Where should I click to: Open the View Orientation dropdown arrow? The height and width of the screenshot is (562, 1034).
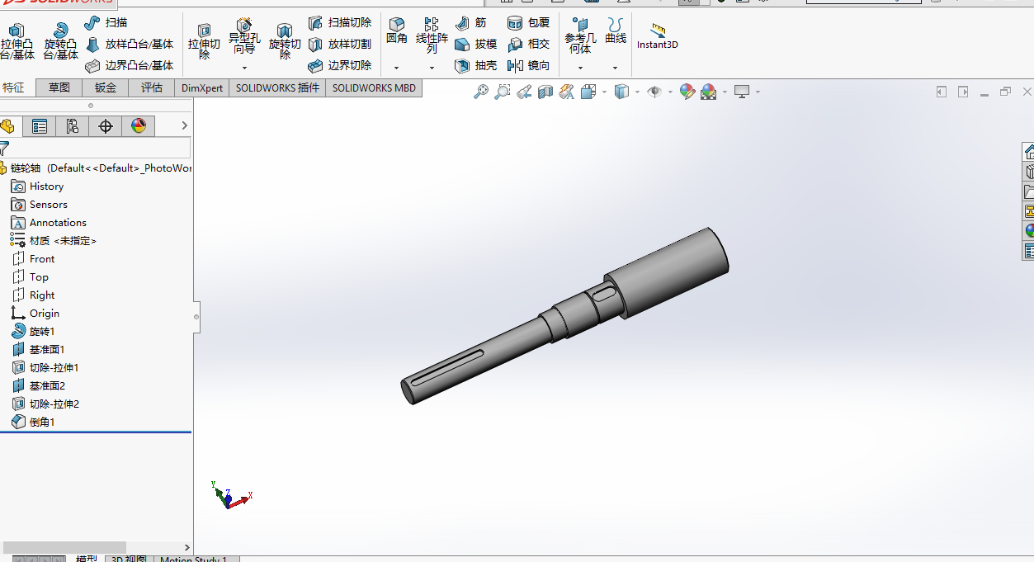click(x=605, y=92)
